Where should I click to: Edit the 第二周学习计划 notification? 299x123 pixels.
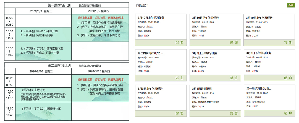pyautogui.click(x=177, y=78)
